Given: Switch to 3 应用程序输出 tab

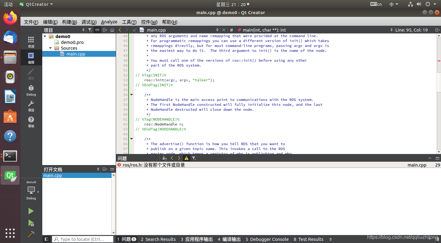Looking at the screenshot, I should point(197,239).
